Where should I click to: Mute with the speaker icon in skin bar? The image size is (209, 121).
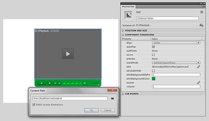[85, 83]
